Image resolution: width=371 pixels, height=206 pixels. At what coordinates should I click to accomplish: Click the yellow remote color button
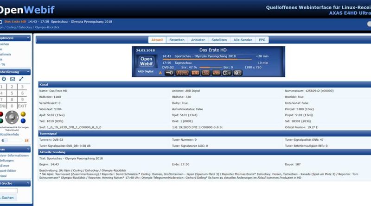(x=23, y=114)
